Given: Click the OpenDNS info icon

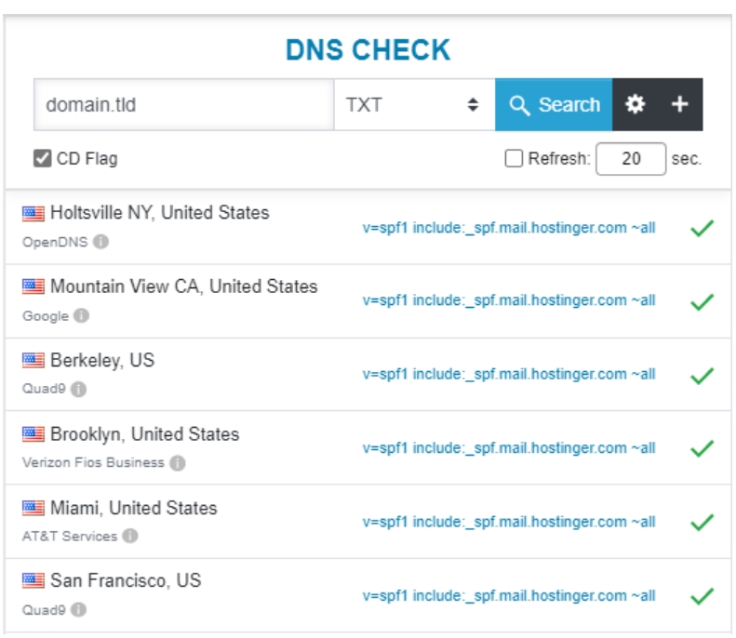Looking at the screenshot, I should (100, 243).
